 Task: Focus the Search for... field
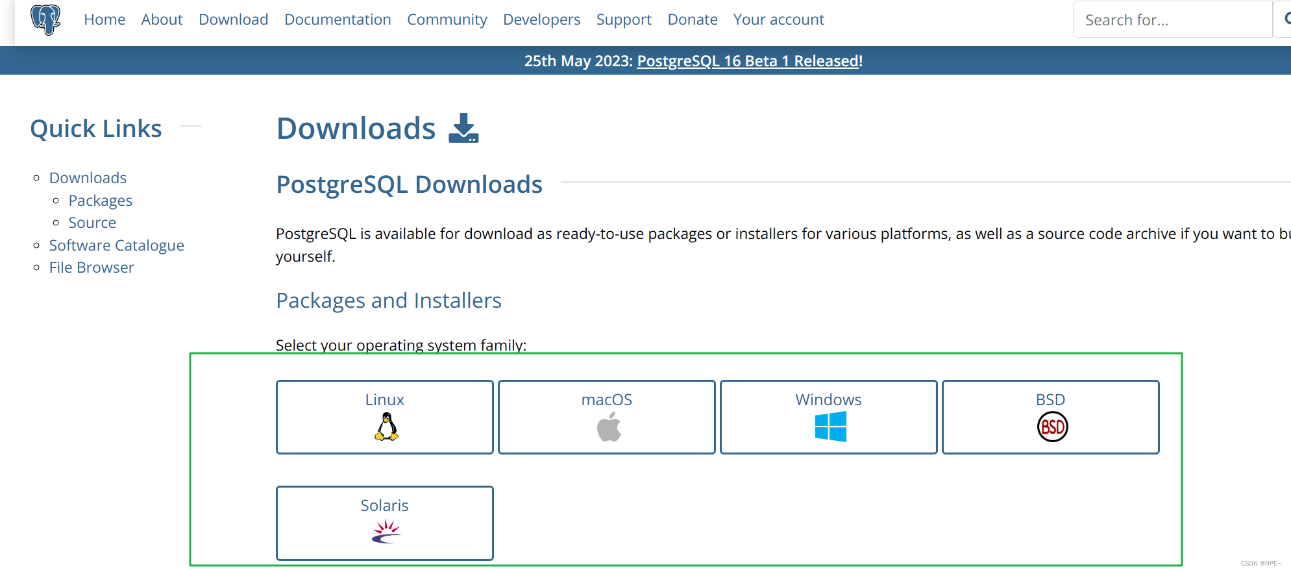(1173, 19)
